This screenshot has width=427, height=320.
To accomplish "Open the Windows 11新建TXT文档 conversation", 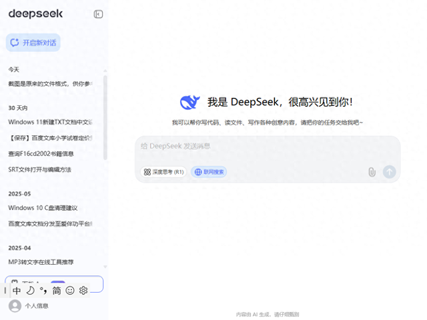I will click(50, 122).
